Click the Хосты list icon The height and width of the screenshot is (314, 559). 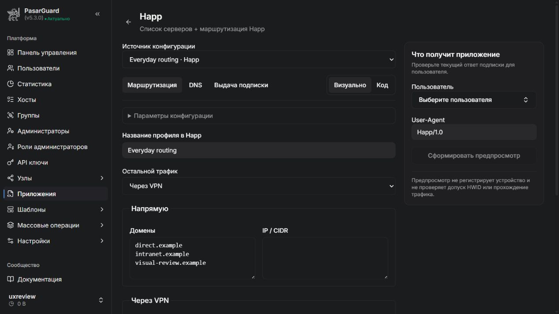coord(11,100)
